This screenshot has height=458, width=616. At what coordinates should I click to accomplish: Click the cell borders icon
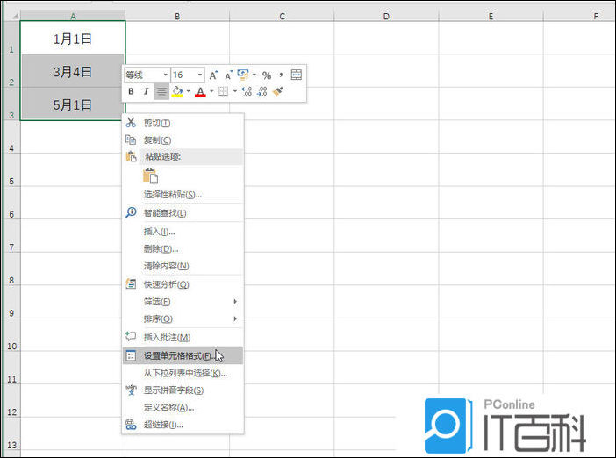[x=223, y=91]
